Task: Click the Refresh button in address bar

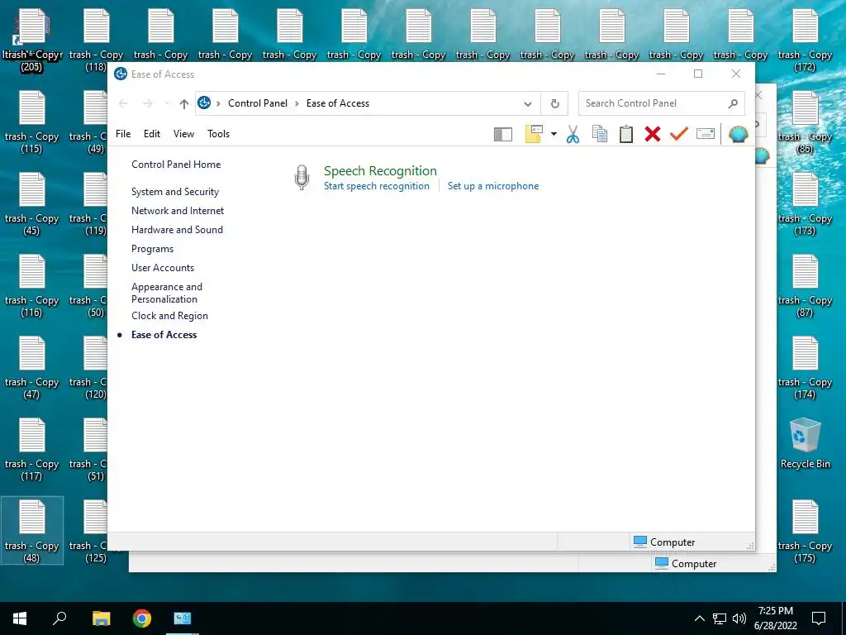Action: point(554,103)
